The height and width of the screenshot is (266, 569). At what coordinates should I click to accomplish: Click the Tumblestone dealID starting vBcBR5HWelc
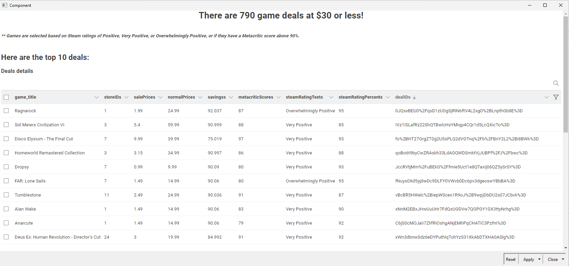click(x=461, y=195)
